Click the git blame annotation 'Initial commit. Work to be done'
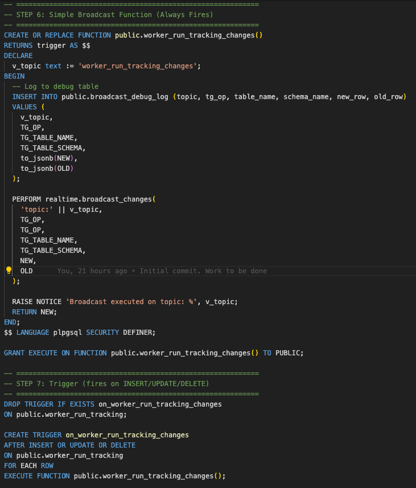 coord(203,271)
